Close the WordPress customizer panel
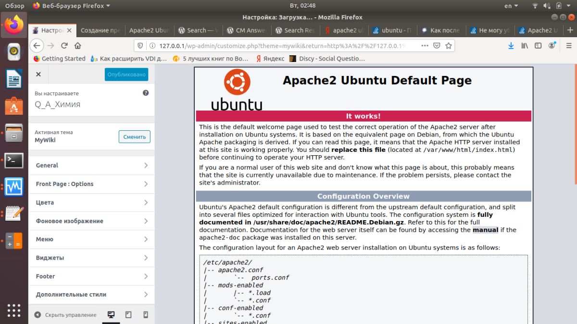The height and width of the screenshot is (324, 577). [x=38, y=75]
